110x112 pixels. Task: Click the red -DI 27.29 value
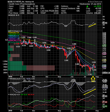[x=31, y=95]
